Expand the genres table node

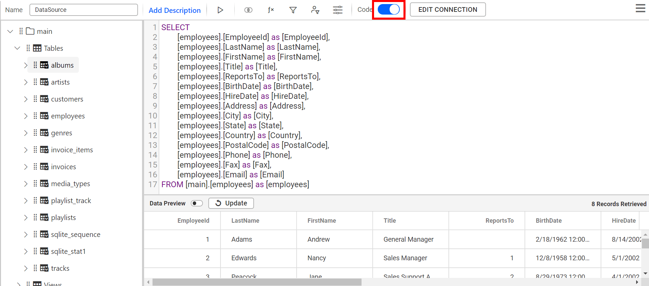pos(26,133)
